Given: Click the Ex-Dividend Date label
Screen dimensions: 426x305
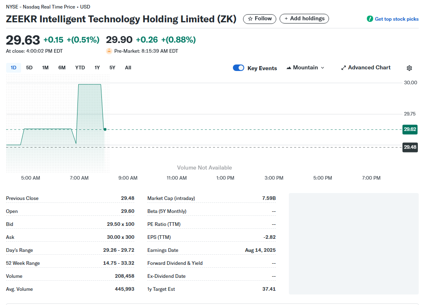Looking at the screenshot, I should tap(166, 276).
